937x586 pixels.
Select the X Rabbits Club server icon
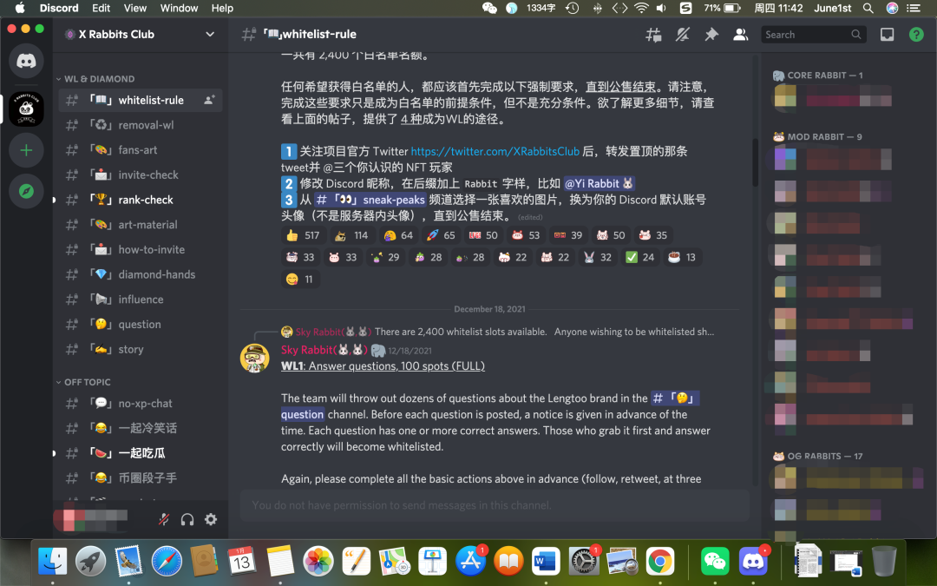26,109
